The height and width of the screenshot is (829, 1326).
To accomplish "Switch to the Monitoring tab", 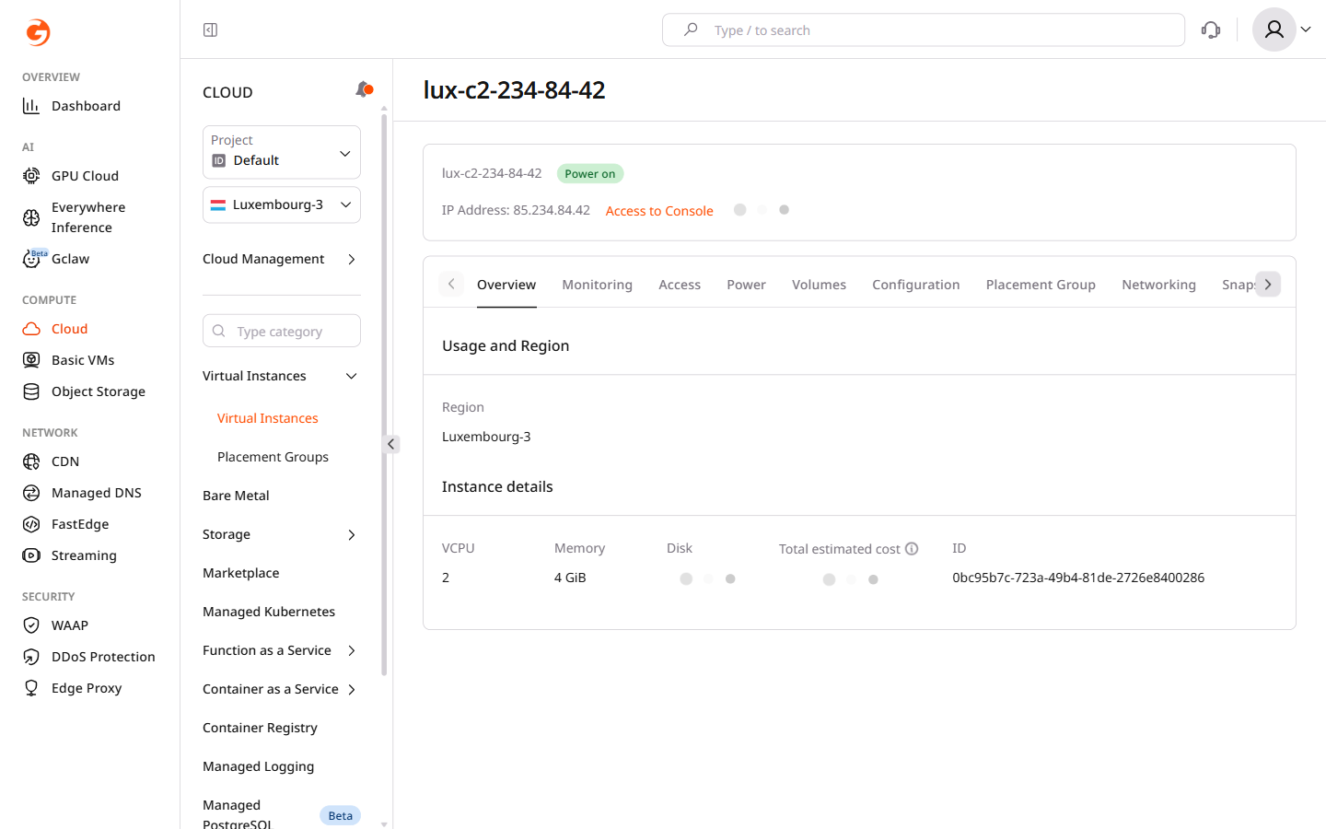I will tap(598, 285).
